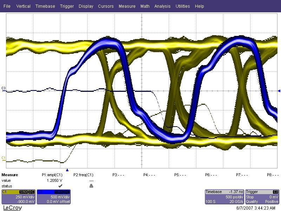Open the C1 channel descriptor box
The image size is (281, 211).
point(18,197)
